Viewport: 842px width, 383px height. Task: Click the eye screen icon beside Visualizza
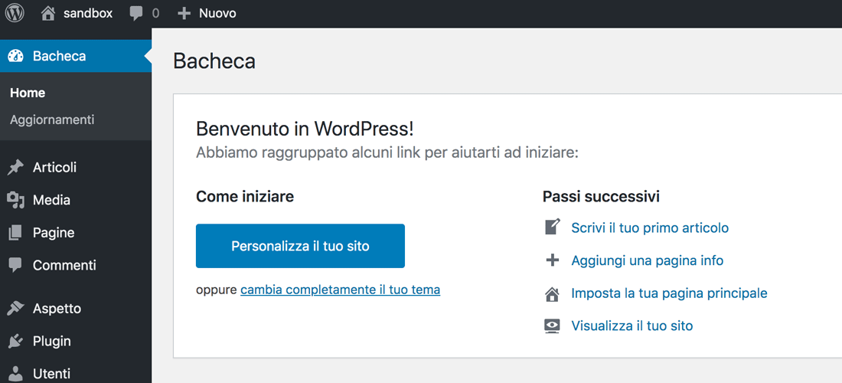pos(553,326)
